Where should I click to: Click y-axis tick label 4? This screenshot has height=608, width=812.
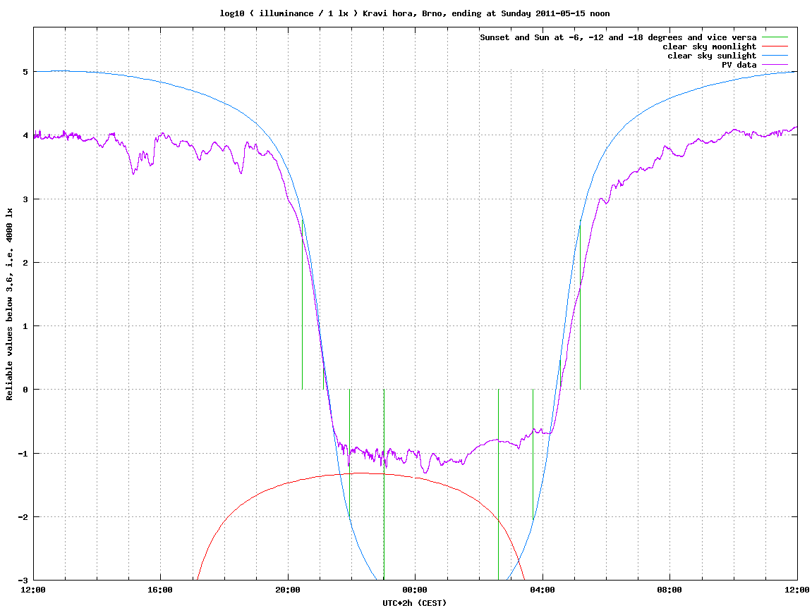click(25, 135)
